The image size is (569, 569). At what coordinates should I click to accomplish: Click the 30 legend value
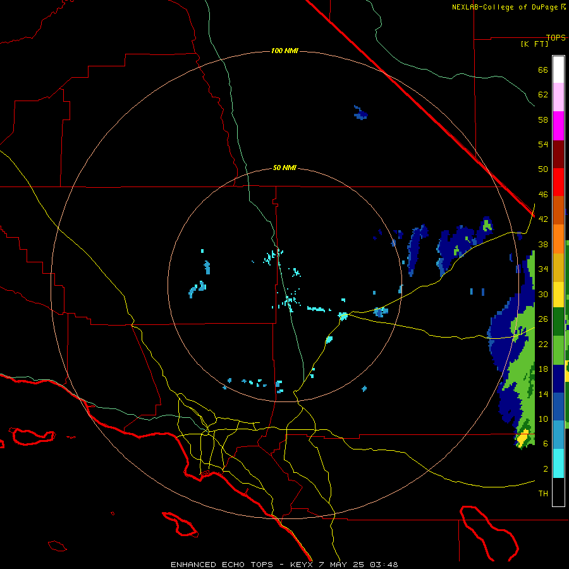coord(543,294)
